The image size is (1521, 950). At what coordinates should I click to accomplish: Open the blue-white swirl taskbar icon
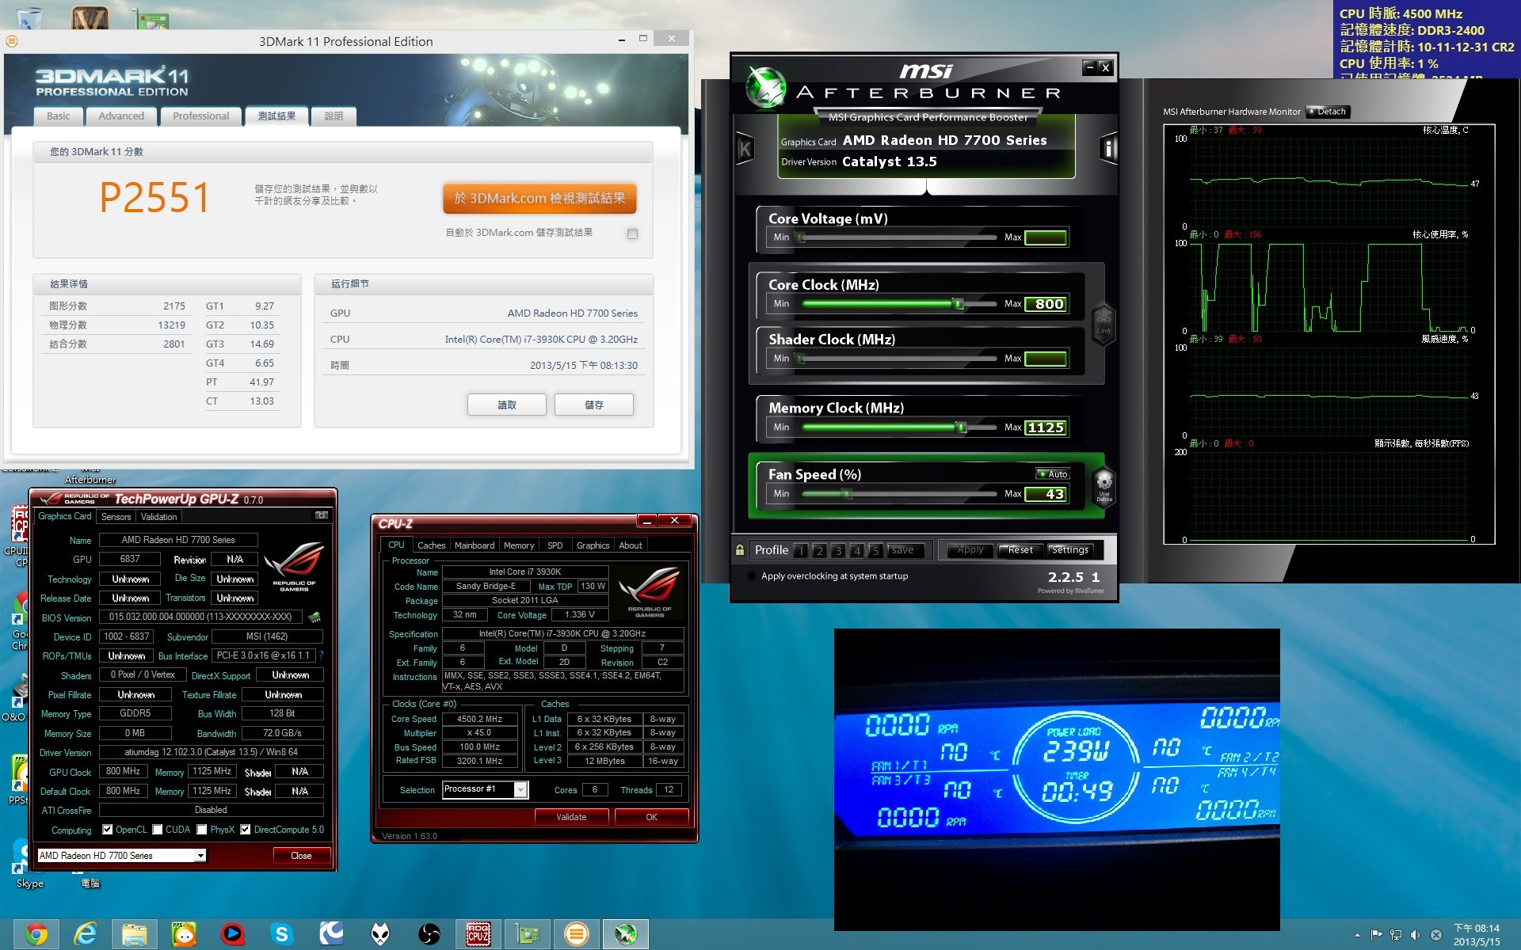point(331,934)
